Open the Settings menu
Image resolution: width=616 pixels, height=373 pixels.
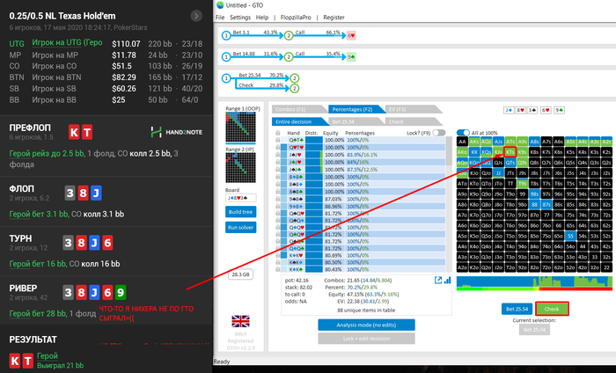point(240,18)
